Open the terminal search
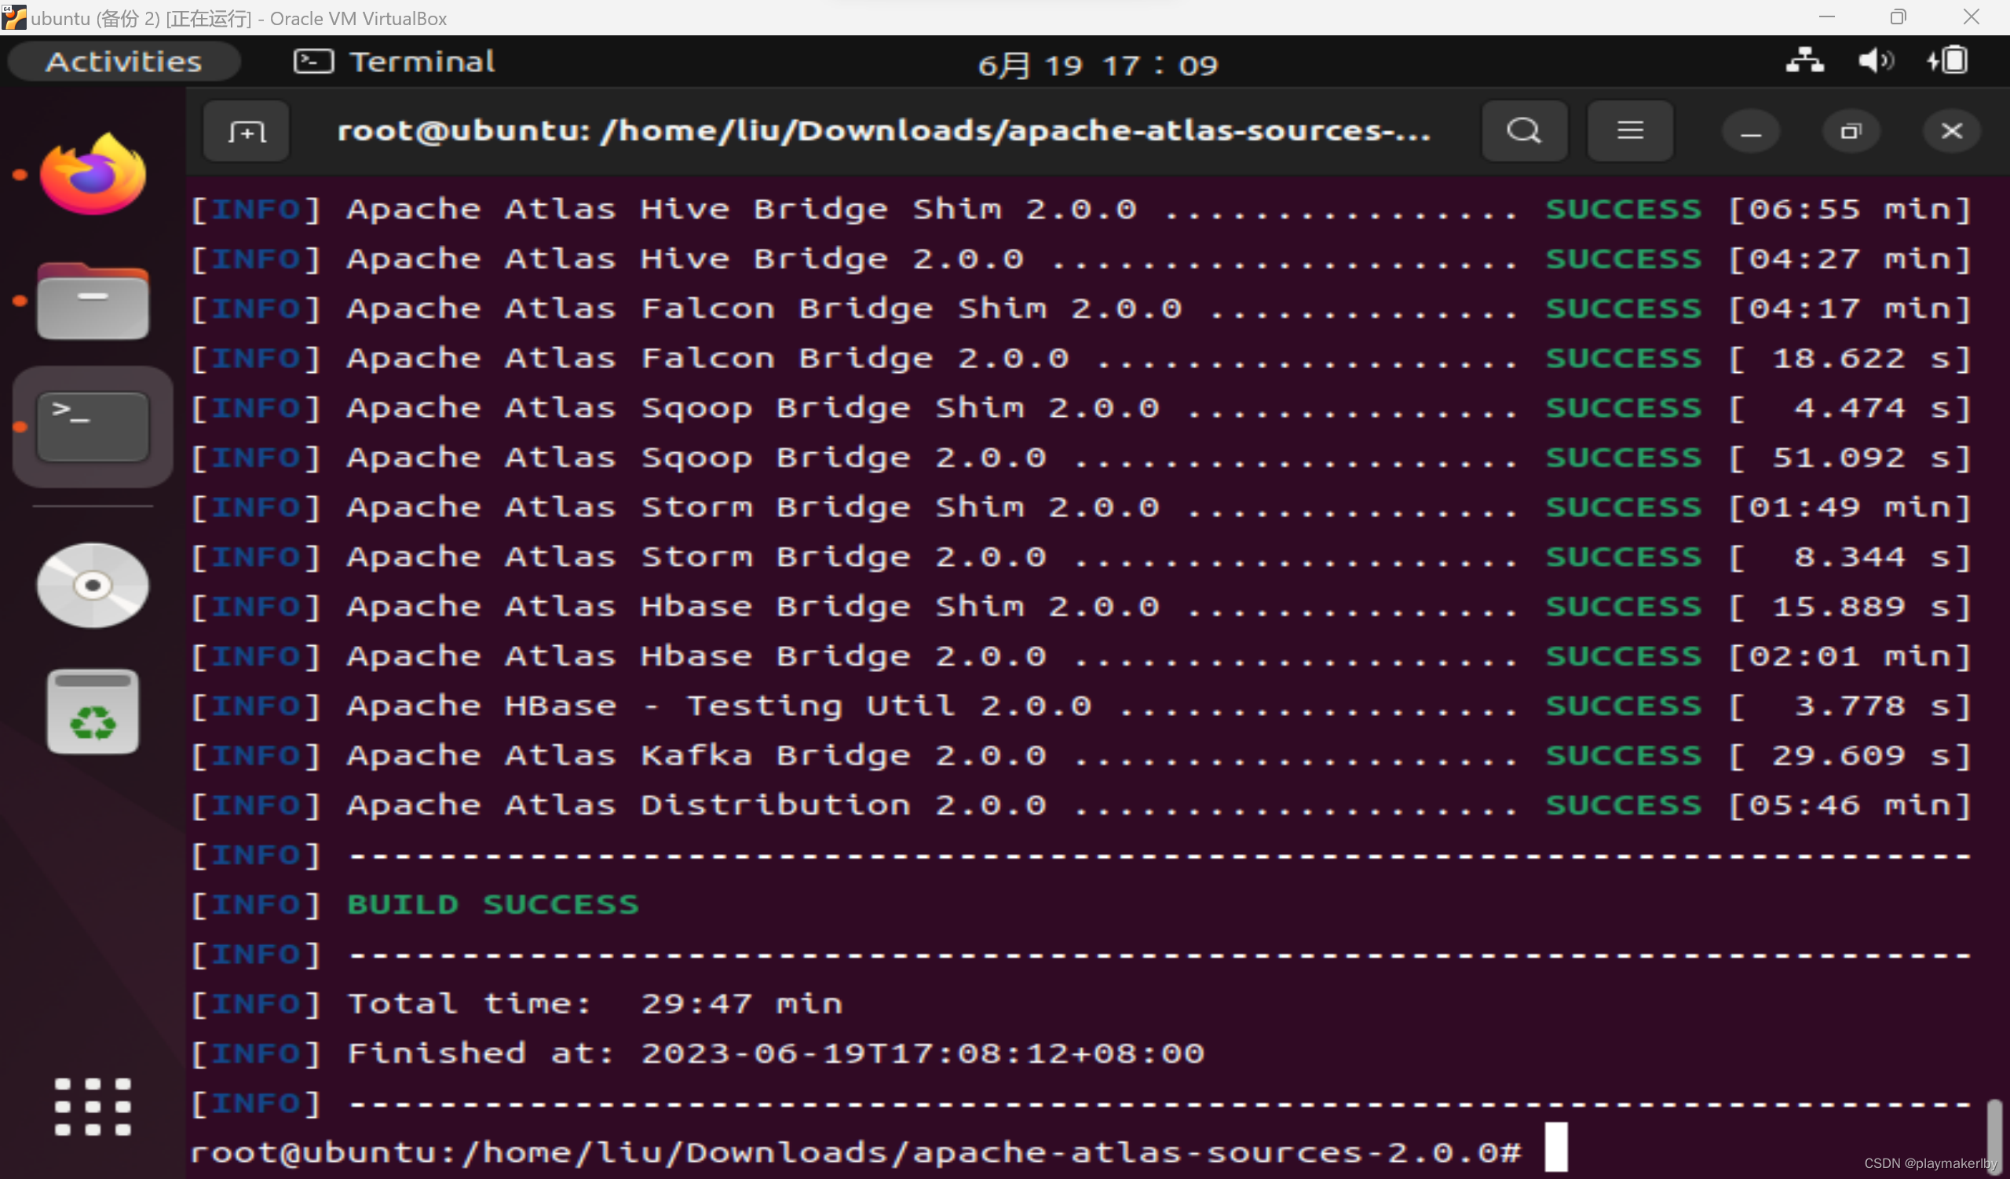The width and height of the screenshot is (2010, 1179). (x=1523, y=131)
